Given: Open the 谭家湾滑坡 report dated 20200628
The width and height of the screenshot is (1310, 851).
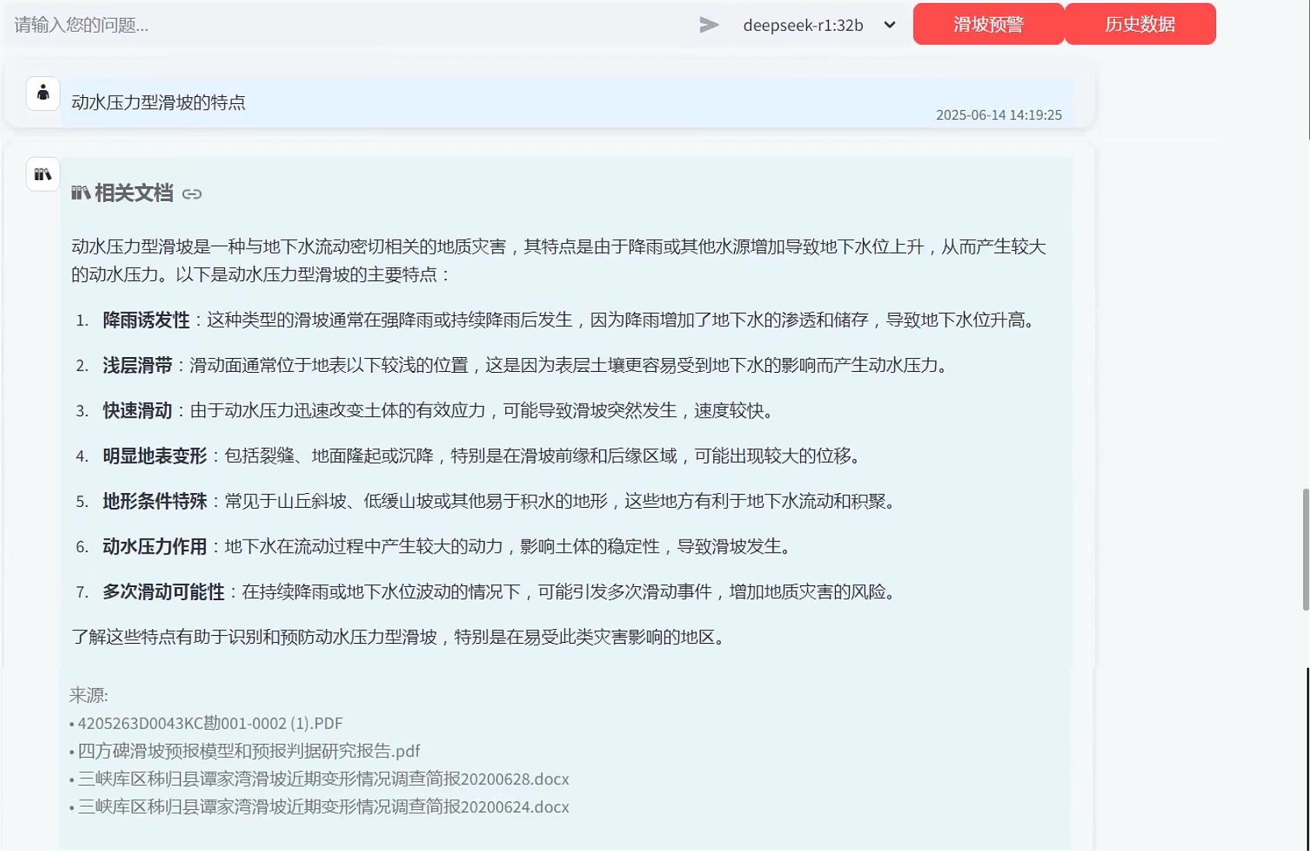Looking at the screenshot, I should (323, 780).
